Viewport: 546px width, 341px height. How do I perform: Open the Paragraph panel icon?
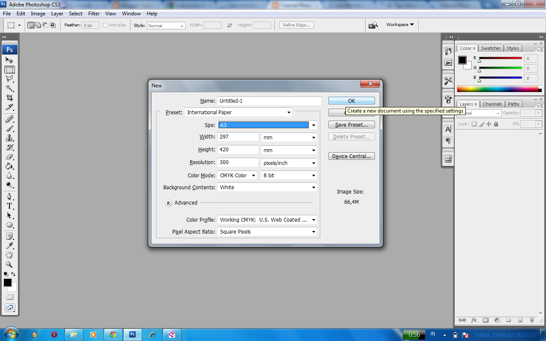pyautogui.click(x=448, y=141)
